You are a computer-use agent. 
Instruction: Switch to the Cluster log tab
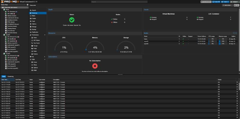(10, 76)
